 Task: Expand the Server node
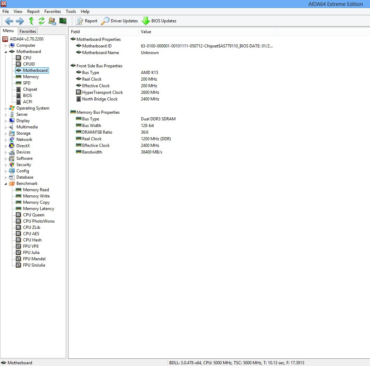pos(6,115)
